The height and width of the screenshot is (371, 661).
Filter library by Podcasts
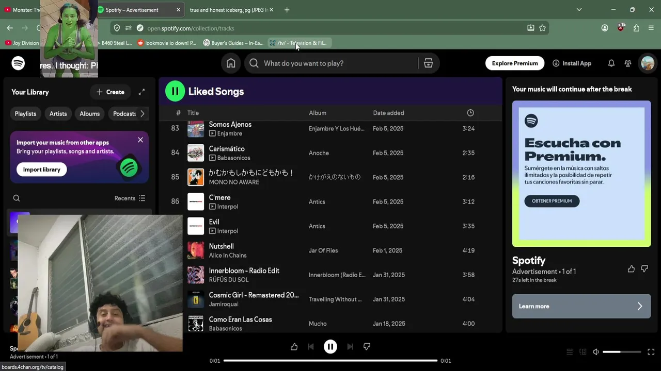(124, 114)
